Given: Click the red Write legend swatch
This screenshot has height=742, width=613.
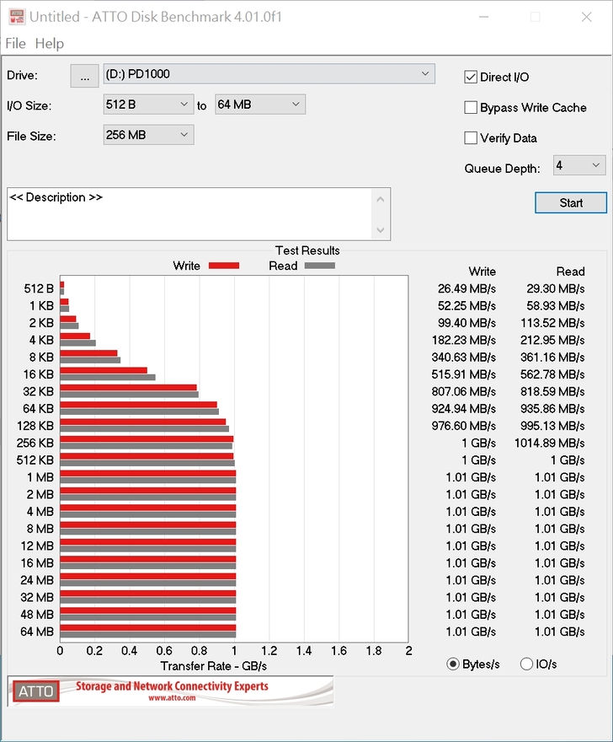Looking at the screenshot, I should click(224, 266).
